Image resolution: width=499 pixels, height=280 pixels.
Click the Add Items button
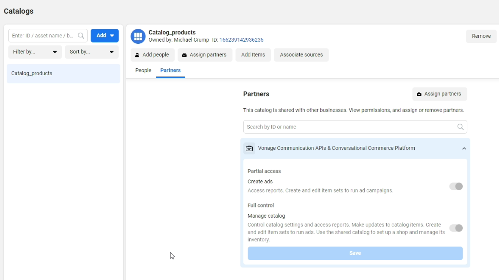pos(253,55)
